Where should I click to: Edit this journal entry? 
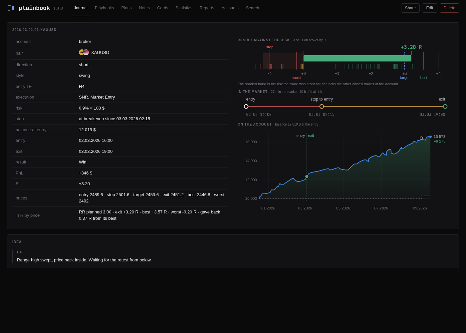pos(430,8)
